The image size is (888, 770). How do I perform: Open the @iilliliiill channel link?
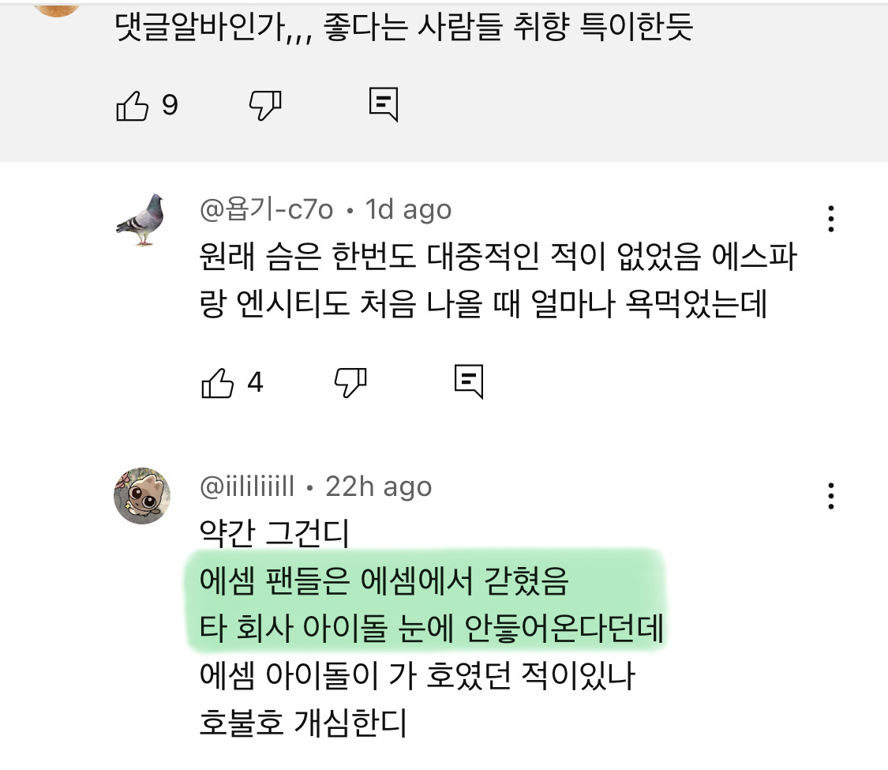pos(247,487)
